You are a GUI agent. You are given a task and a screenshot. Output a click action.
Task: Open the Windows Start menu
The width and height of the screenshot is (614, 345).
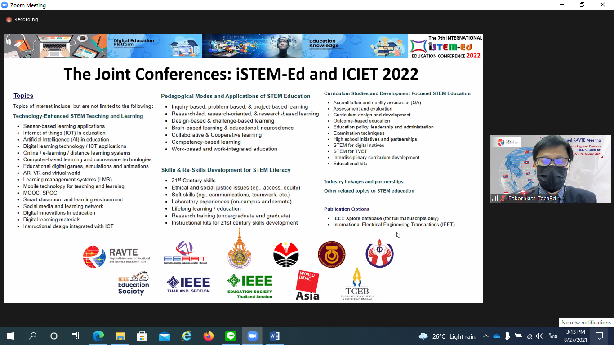coord(10,336)
